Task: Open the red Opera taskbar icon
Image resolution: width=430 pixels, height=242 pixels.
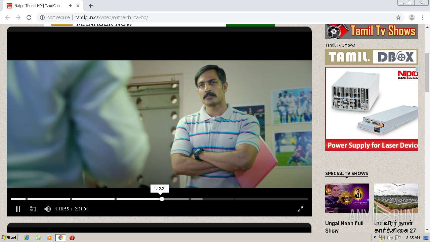Action: 72,238
